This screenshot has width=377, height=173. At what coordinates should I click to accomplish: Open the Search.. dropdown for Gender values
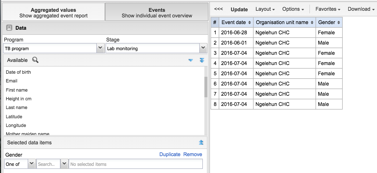click(64, 164)
